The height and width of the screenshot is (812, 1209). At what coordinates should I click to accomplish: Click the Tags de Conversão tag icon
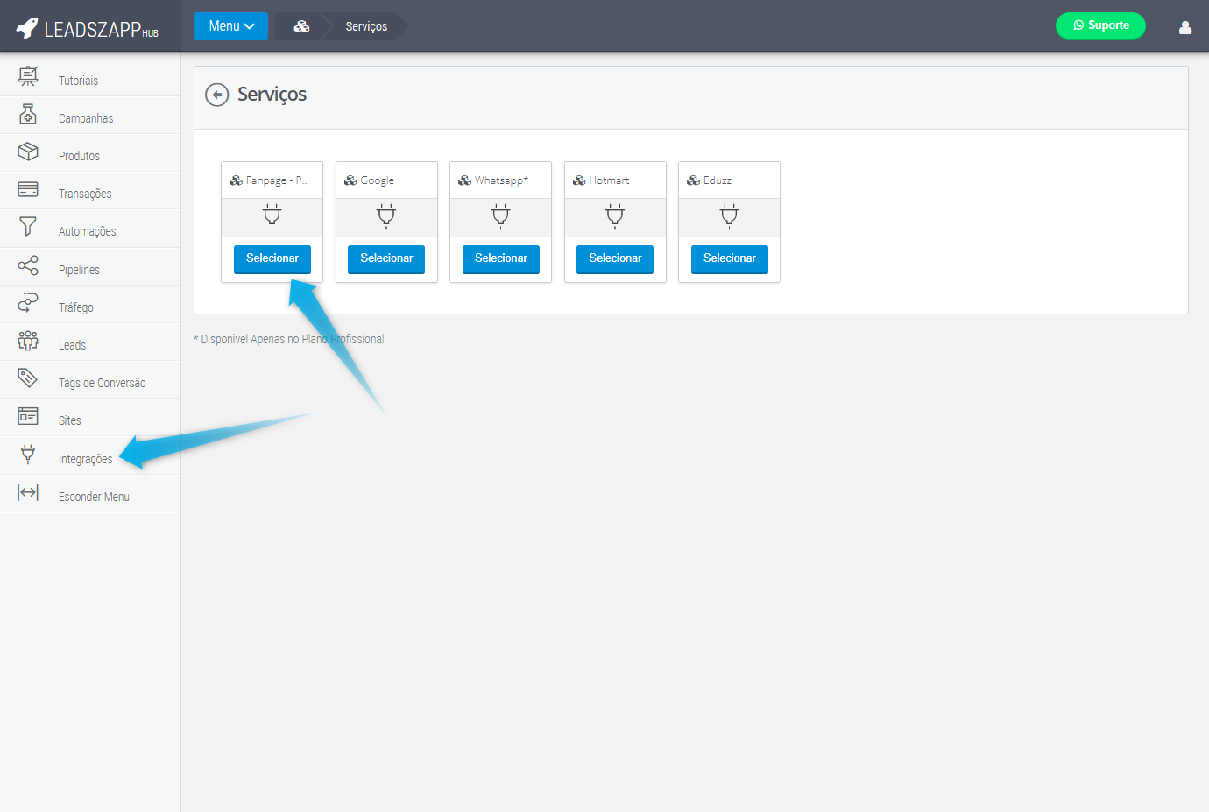[28, 378]
